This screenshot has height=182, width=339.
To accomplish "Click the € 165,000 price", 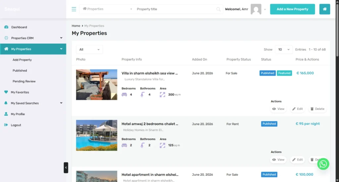I will point(305,73).
